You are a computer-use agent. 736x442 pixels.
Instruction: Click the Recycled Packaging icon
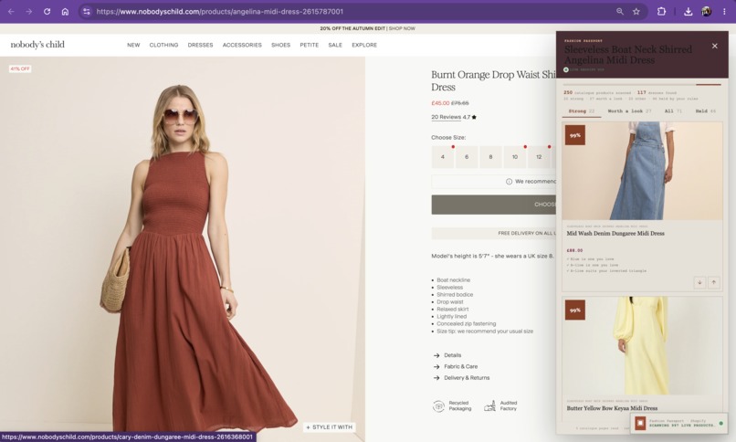(x=438, y=405)
